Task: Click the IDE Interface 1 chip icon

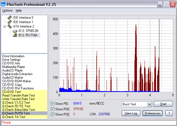Action: click(10, 22)
